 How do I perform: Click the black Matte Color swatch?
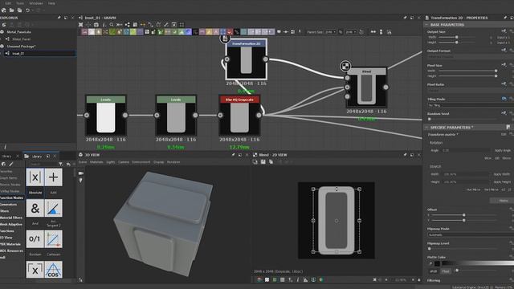click(437, 263)
